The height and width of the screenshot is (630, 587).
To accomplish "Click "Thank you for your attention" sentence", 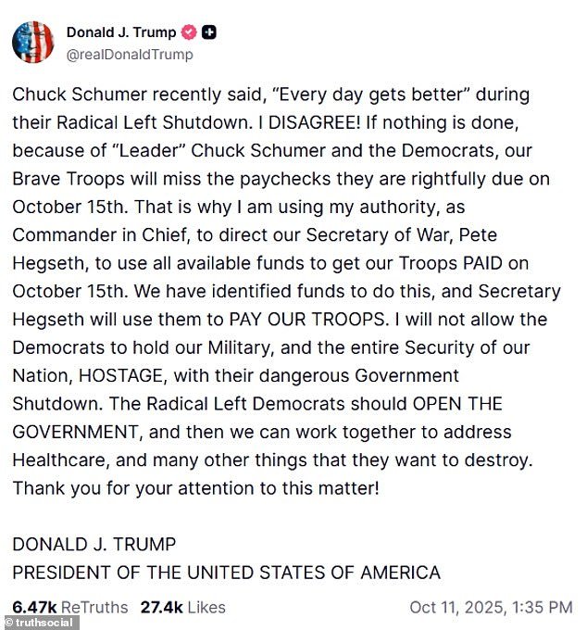I will coord(195,488).
